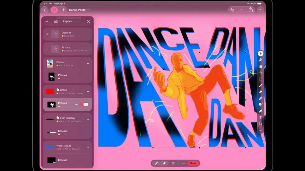Screen dimensions: 305x171
Task: Select the Dancer layer mask thumbnail
Action: 52,77
